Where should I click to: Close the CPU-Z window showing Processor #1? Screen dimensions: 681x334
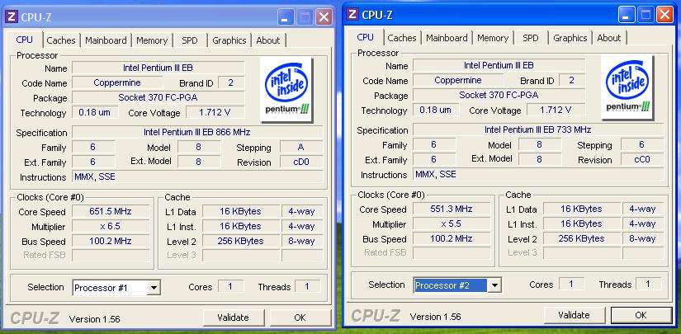pyautogui.click(x=324, y=16)
